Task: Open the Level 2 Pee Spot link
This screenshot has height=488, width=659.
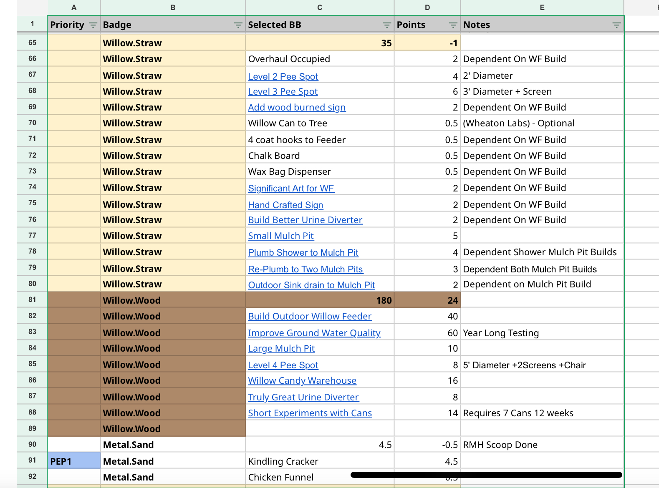Action: coord(283,76)
